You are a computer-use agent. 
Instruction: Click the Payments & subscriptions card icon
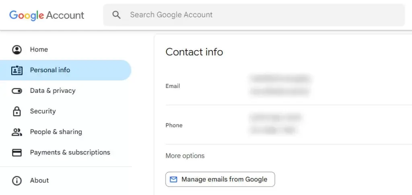pos(17,152)
